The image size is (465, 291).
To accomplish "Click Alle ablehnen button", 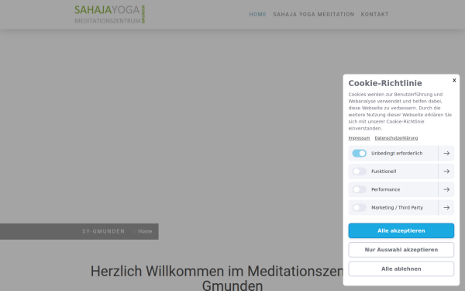I will pyautogui.click(x=401, y=268).
